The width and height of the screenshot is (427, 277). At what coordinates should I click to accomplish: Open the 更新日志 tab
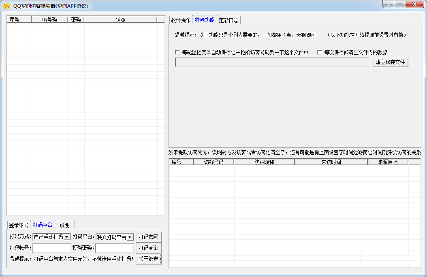point(229,20)
